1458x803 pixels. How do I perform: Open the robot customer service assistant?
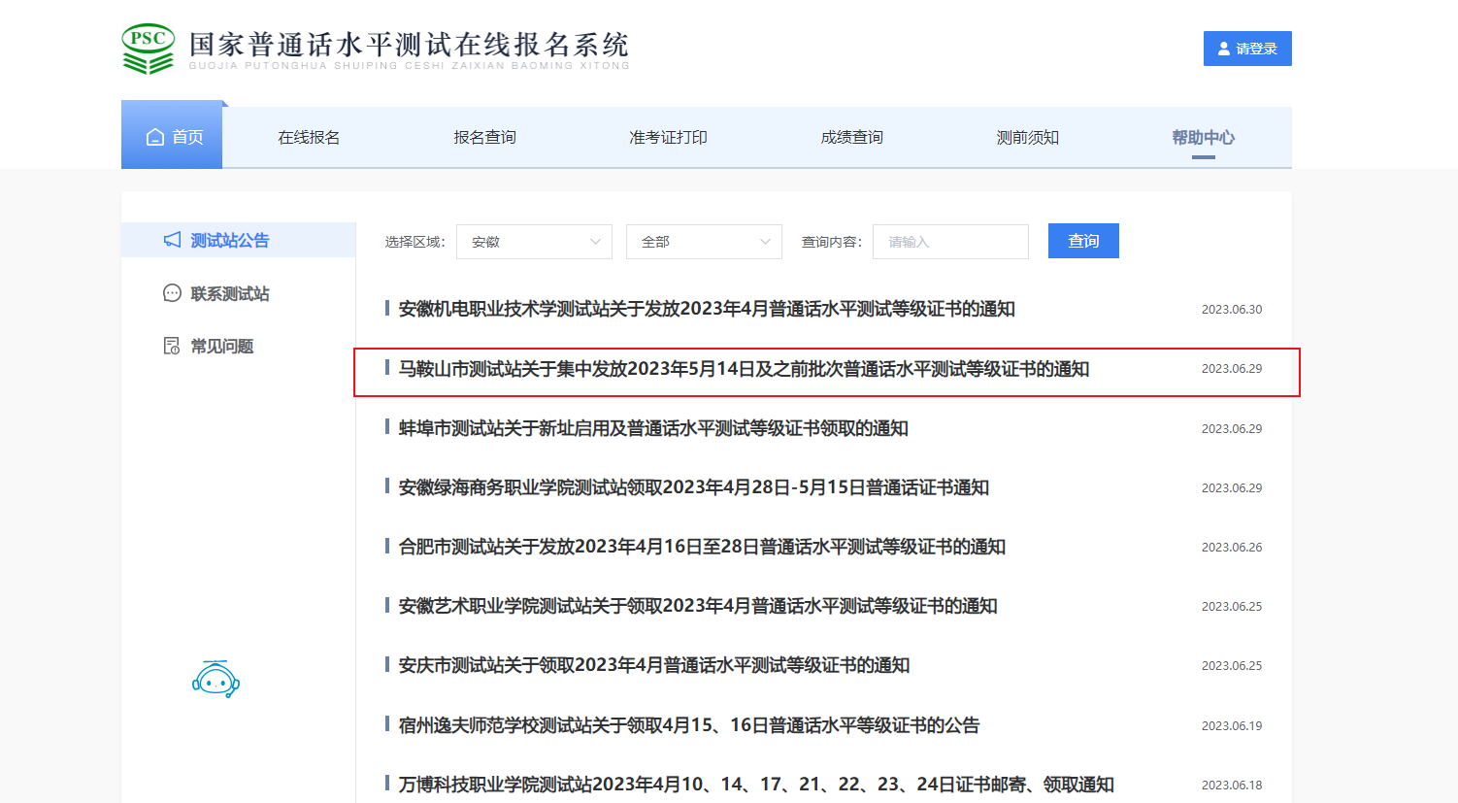215,680
